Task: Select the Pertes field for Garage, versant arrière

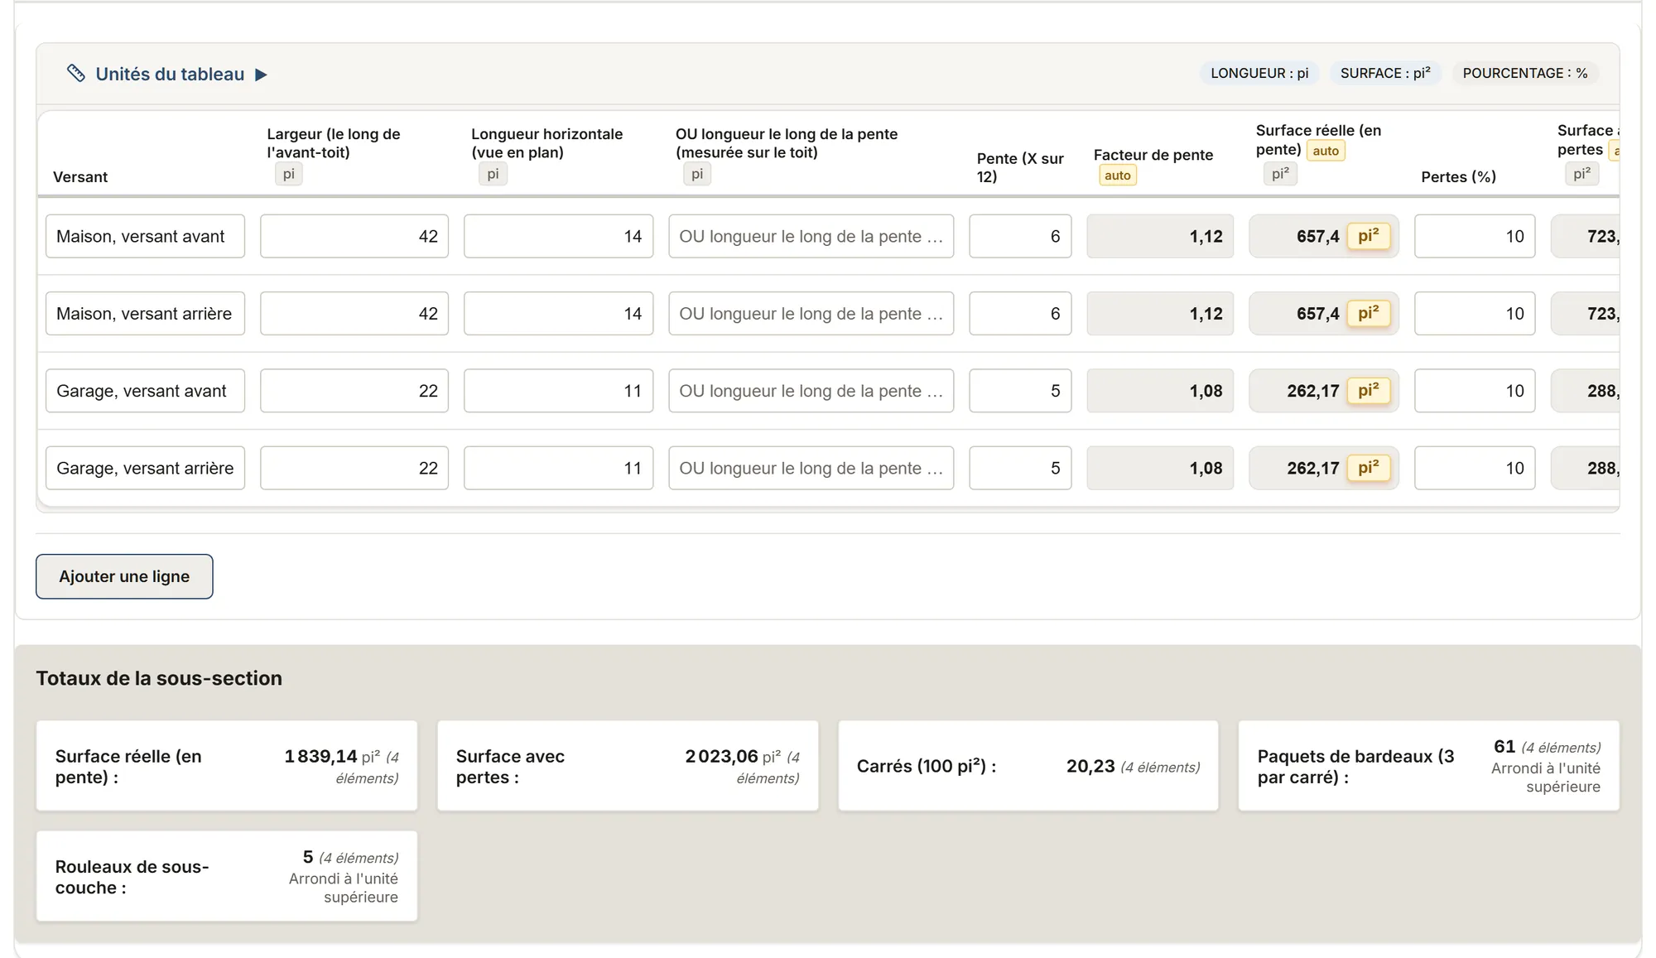Action: pos(1475,468)
